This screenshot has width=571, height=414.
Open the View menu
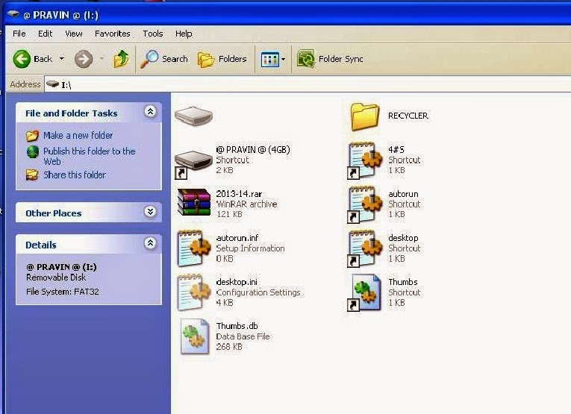74,34
